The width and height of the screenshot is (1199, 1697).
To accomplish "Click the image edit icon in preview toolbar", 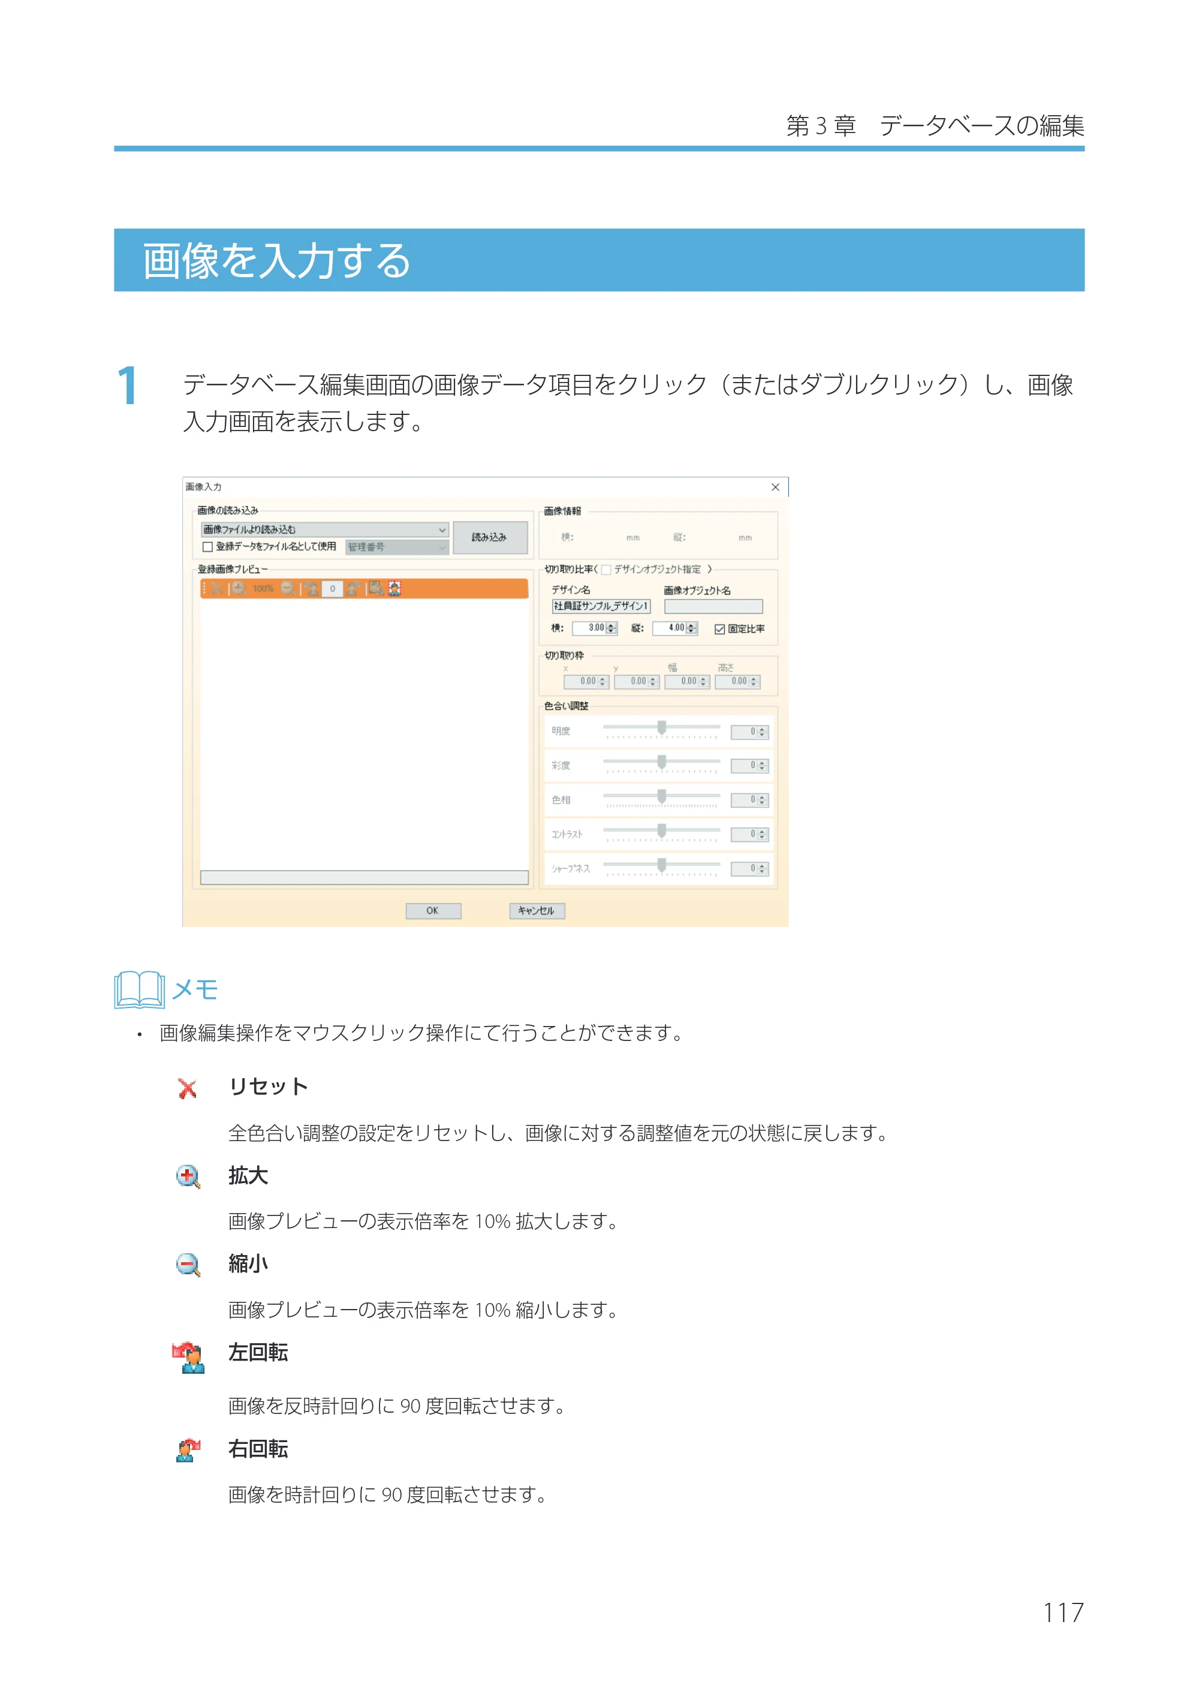I will tap(376, 588).
